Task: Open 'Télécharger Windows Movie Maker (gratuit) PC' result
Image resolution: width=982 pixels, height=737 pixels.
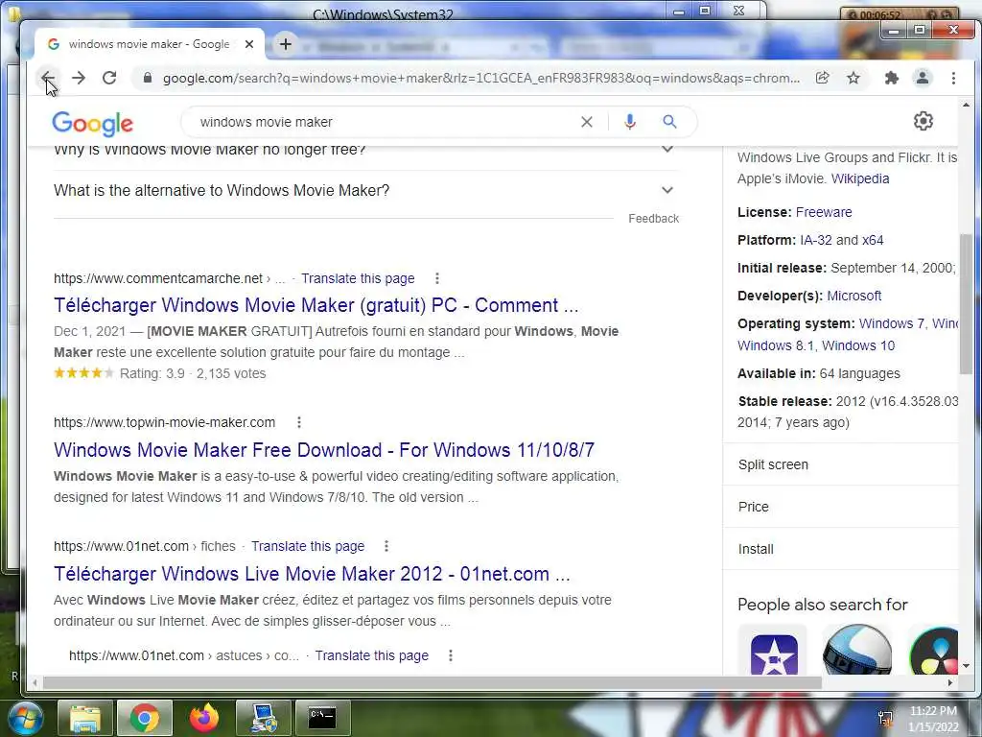Action: click(316, 305)
